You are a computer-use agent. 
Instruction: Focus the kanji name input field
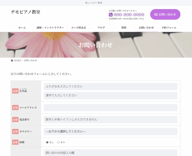tap(110, 95)
